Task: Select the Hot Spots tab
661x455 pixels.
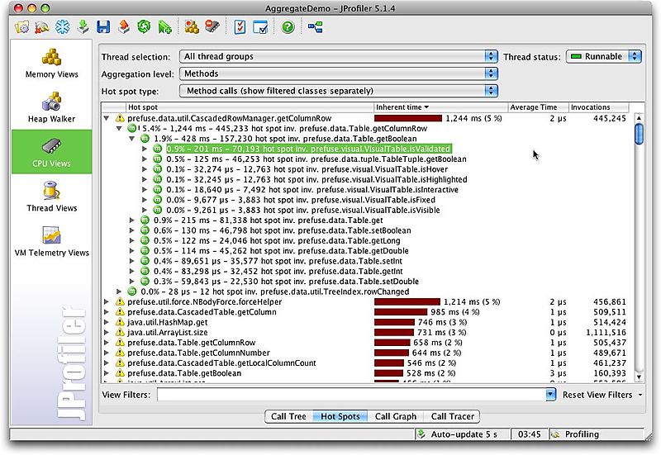Action: click(340, 416)
